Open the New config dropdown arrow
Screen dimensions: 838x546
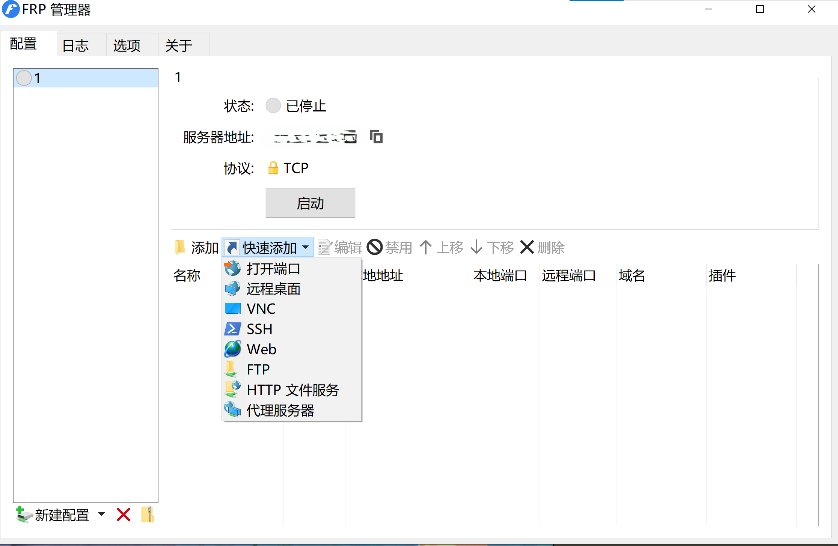pos(101,514)
